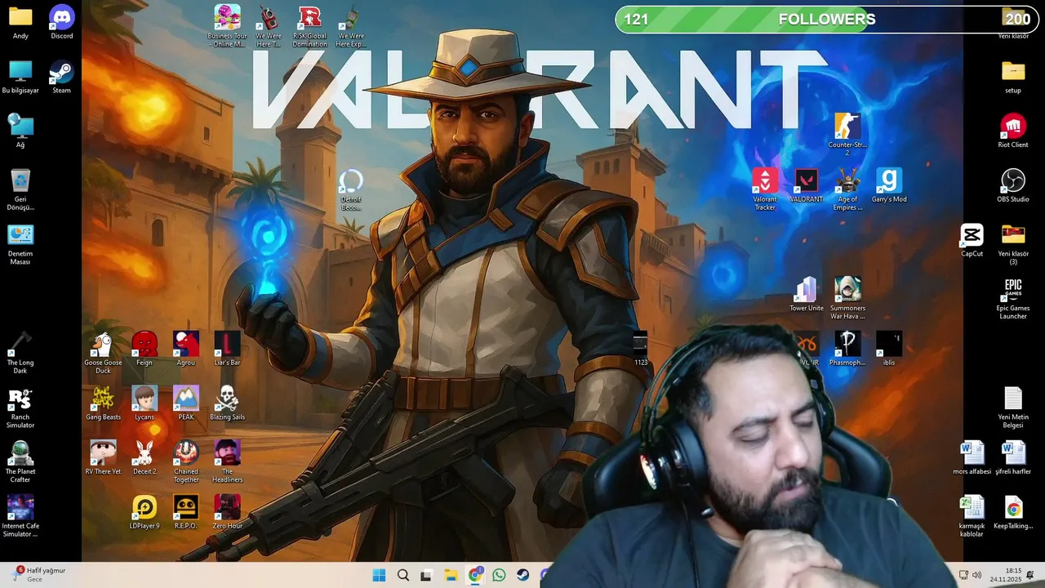Launch Phasmophobia shortcut
Screen dimensions: 1045x588
847,349
